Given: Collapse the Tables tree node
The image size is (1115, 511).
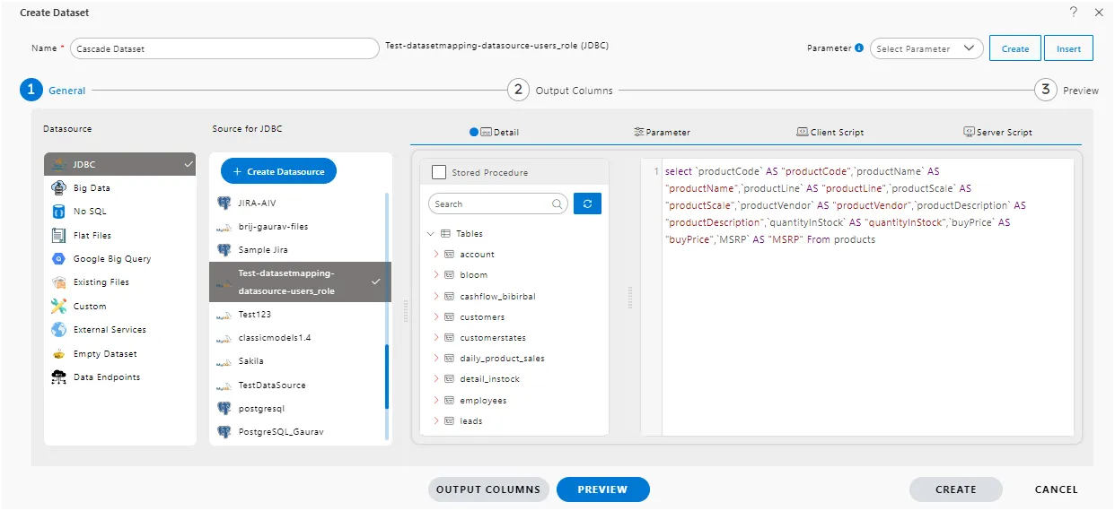Looking at the screenshot, I should [431, 233].
